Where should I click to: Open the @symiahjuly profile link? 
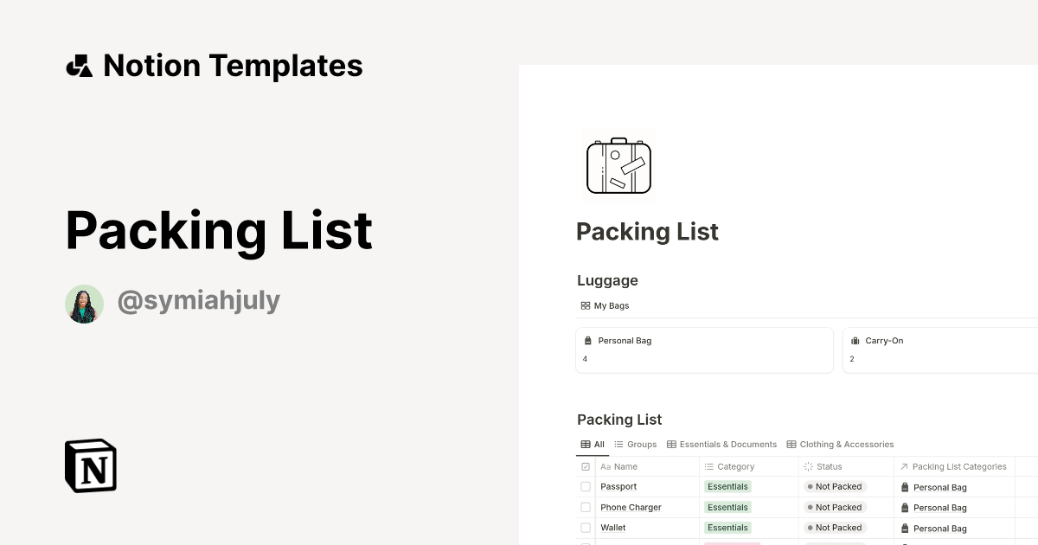click(199, 299)
